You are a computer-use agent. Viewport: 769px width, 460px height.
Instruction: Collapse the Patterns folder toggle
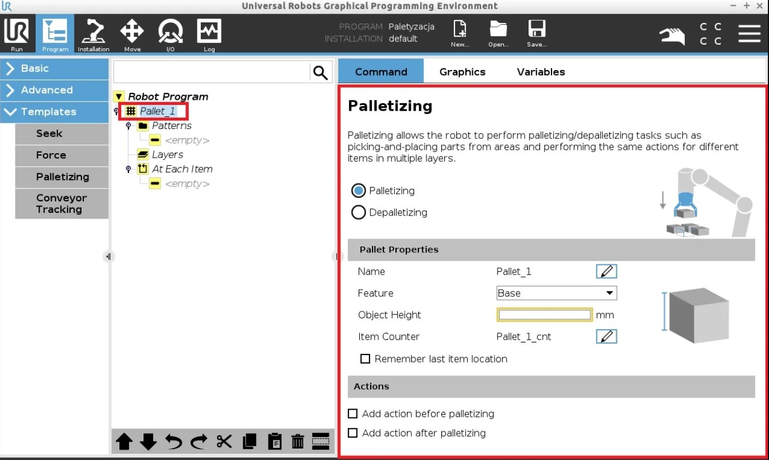point(129,126)
